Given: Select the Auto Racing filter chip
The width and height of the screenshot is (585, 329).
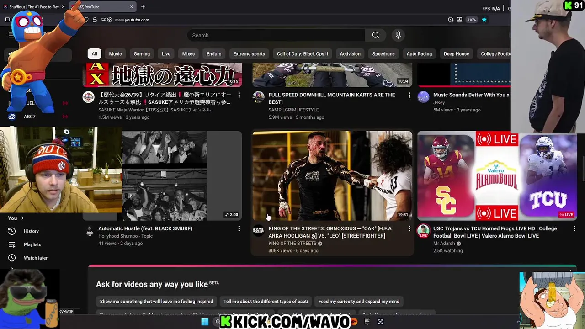Looking at the screenshot, I should [419, 54].
